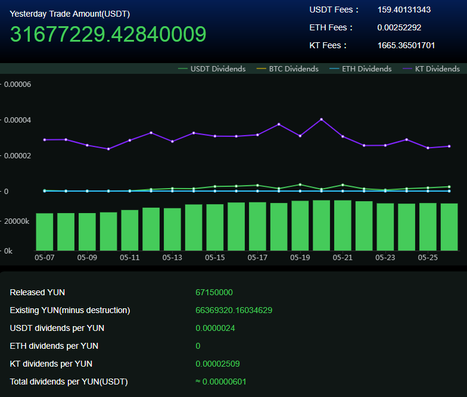
Task: Click the 0.00004 y-axis label
Action: point(17,120)
